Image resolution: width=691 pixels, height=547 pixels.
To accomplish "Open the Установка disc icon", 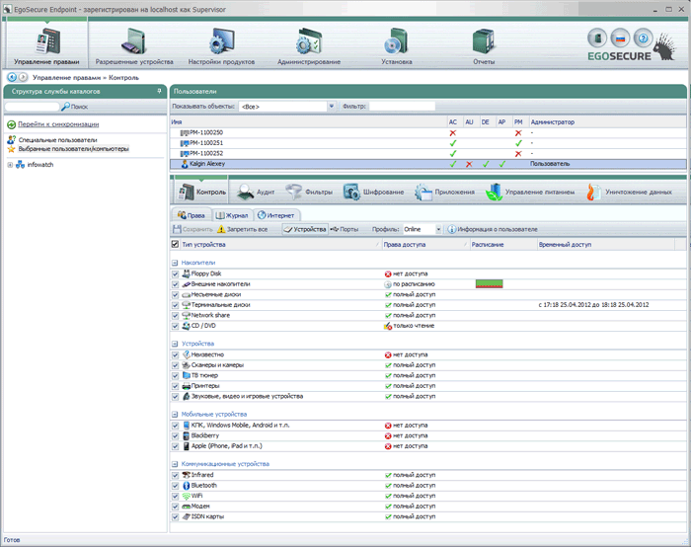I will 396,41.
